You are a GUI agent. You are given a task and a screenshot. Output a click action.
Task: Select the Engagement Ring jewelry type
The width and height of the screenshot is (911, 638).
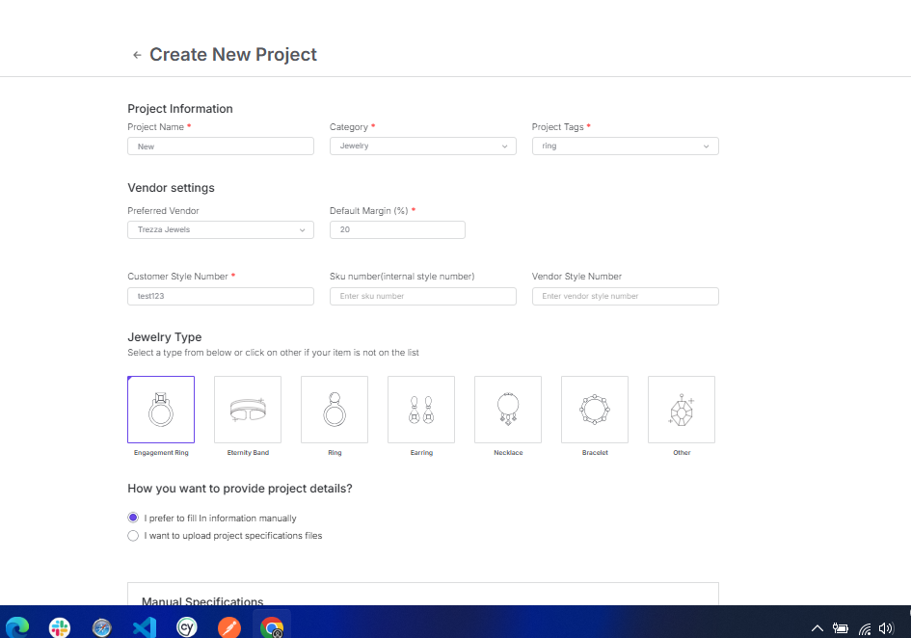pos(161,410)
